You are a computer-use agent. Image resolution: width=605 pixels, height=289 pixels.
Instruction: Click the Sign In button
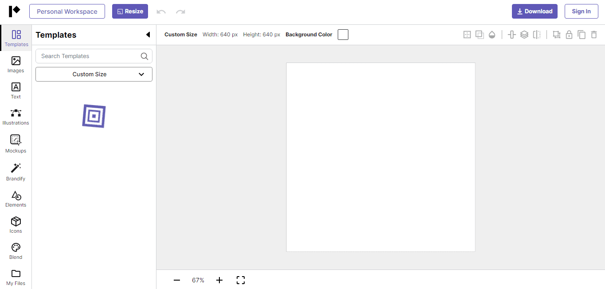click(x=581, y=11)
